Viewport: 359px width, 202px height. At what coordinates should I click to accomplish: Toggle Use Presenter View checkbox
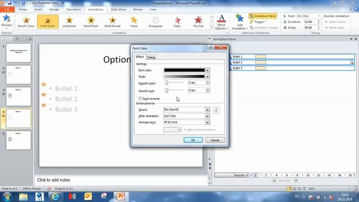point(29,3)
